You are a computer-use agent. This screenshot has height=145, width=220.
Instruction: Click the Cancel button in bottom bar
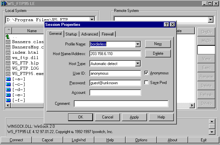pos(48,140)
